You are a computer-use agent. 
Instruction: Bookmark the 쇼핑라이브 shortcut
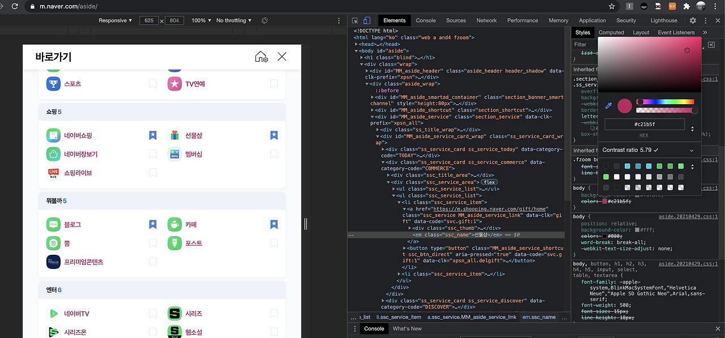coord(152,173)
